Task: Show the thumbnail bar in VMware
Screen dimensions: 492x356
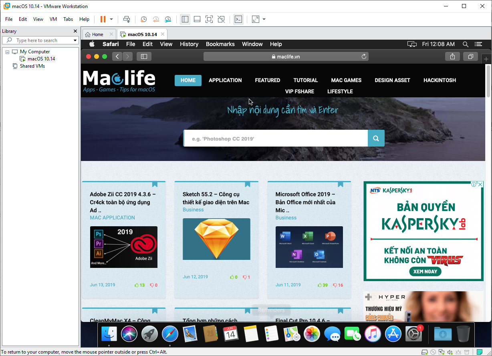Action: (197, 19)
